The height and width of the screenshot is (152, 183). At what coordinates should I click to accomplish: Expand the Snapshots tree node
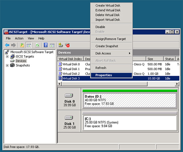click(x=7, y=66)
